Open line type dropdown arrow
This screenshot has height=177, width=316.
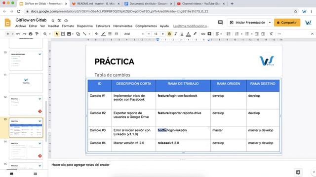tap(89, 34)
